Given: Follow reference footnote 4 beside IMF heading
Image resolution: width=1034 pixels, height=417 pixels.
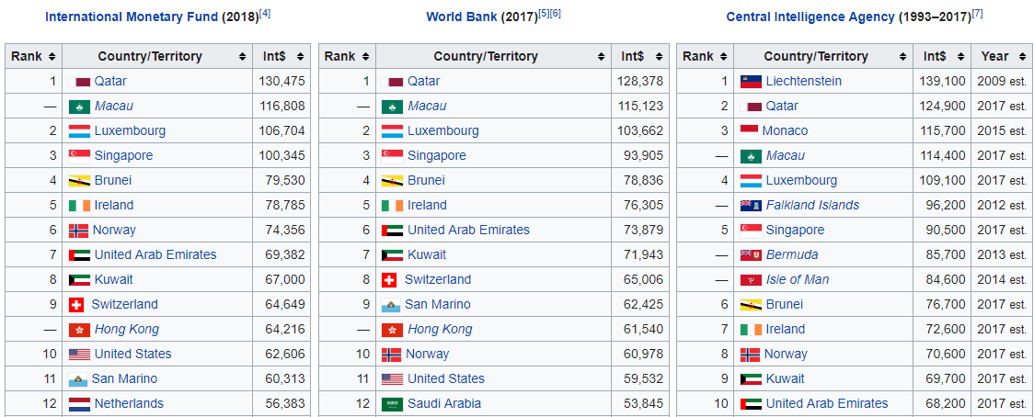Looking at the screenshot, I should 265,13.
